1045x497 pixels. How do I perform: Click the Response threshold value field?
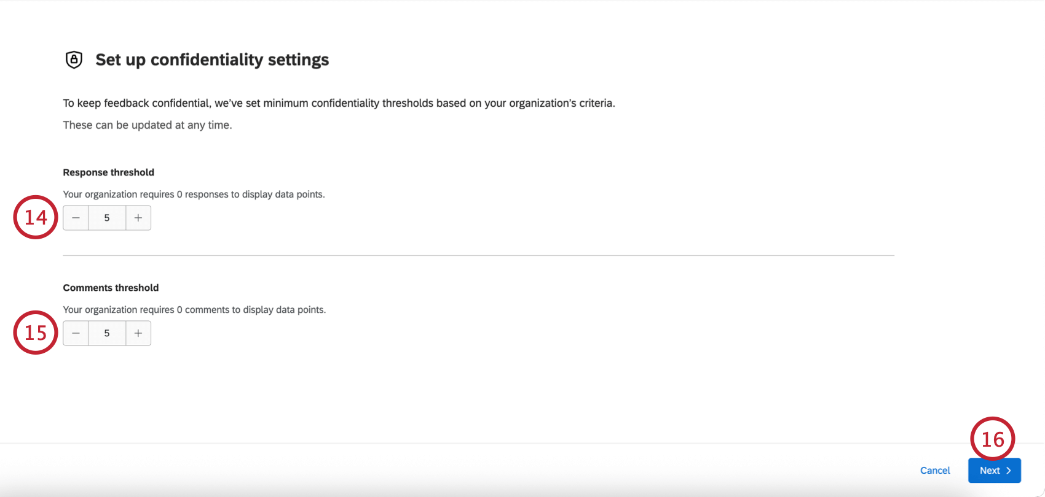pos(107,218)
